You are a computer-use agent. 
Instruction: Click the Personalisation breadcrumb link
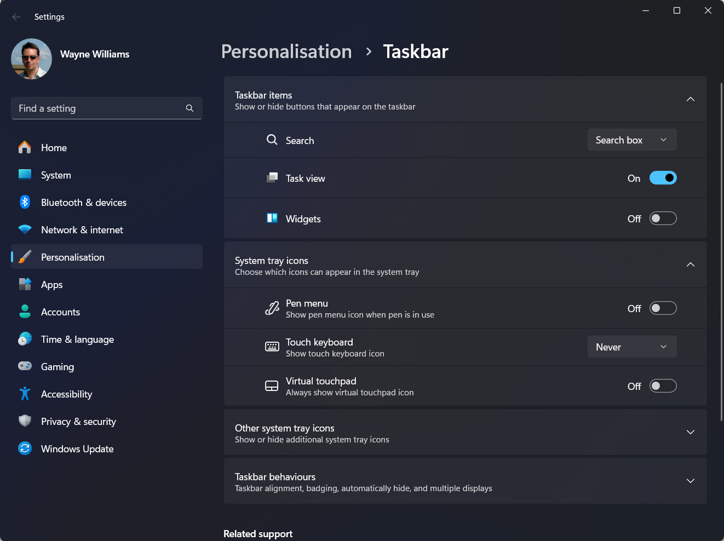(286, 51)
